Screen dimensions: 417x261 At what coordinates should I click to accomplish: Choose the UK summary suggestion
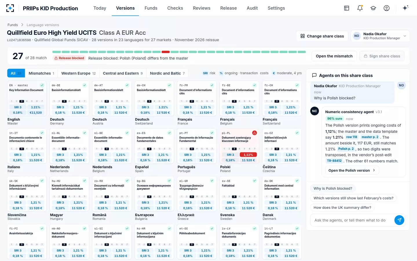pos(342,208)
